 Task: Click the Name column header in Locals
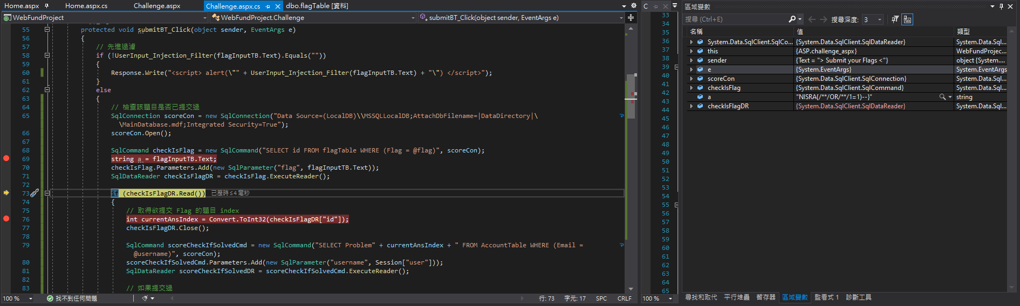(740, 32)
